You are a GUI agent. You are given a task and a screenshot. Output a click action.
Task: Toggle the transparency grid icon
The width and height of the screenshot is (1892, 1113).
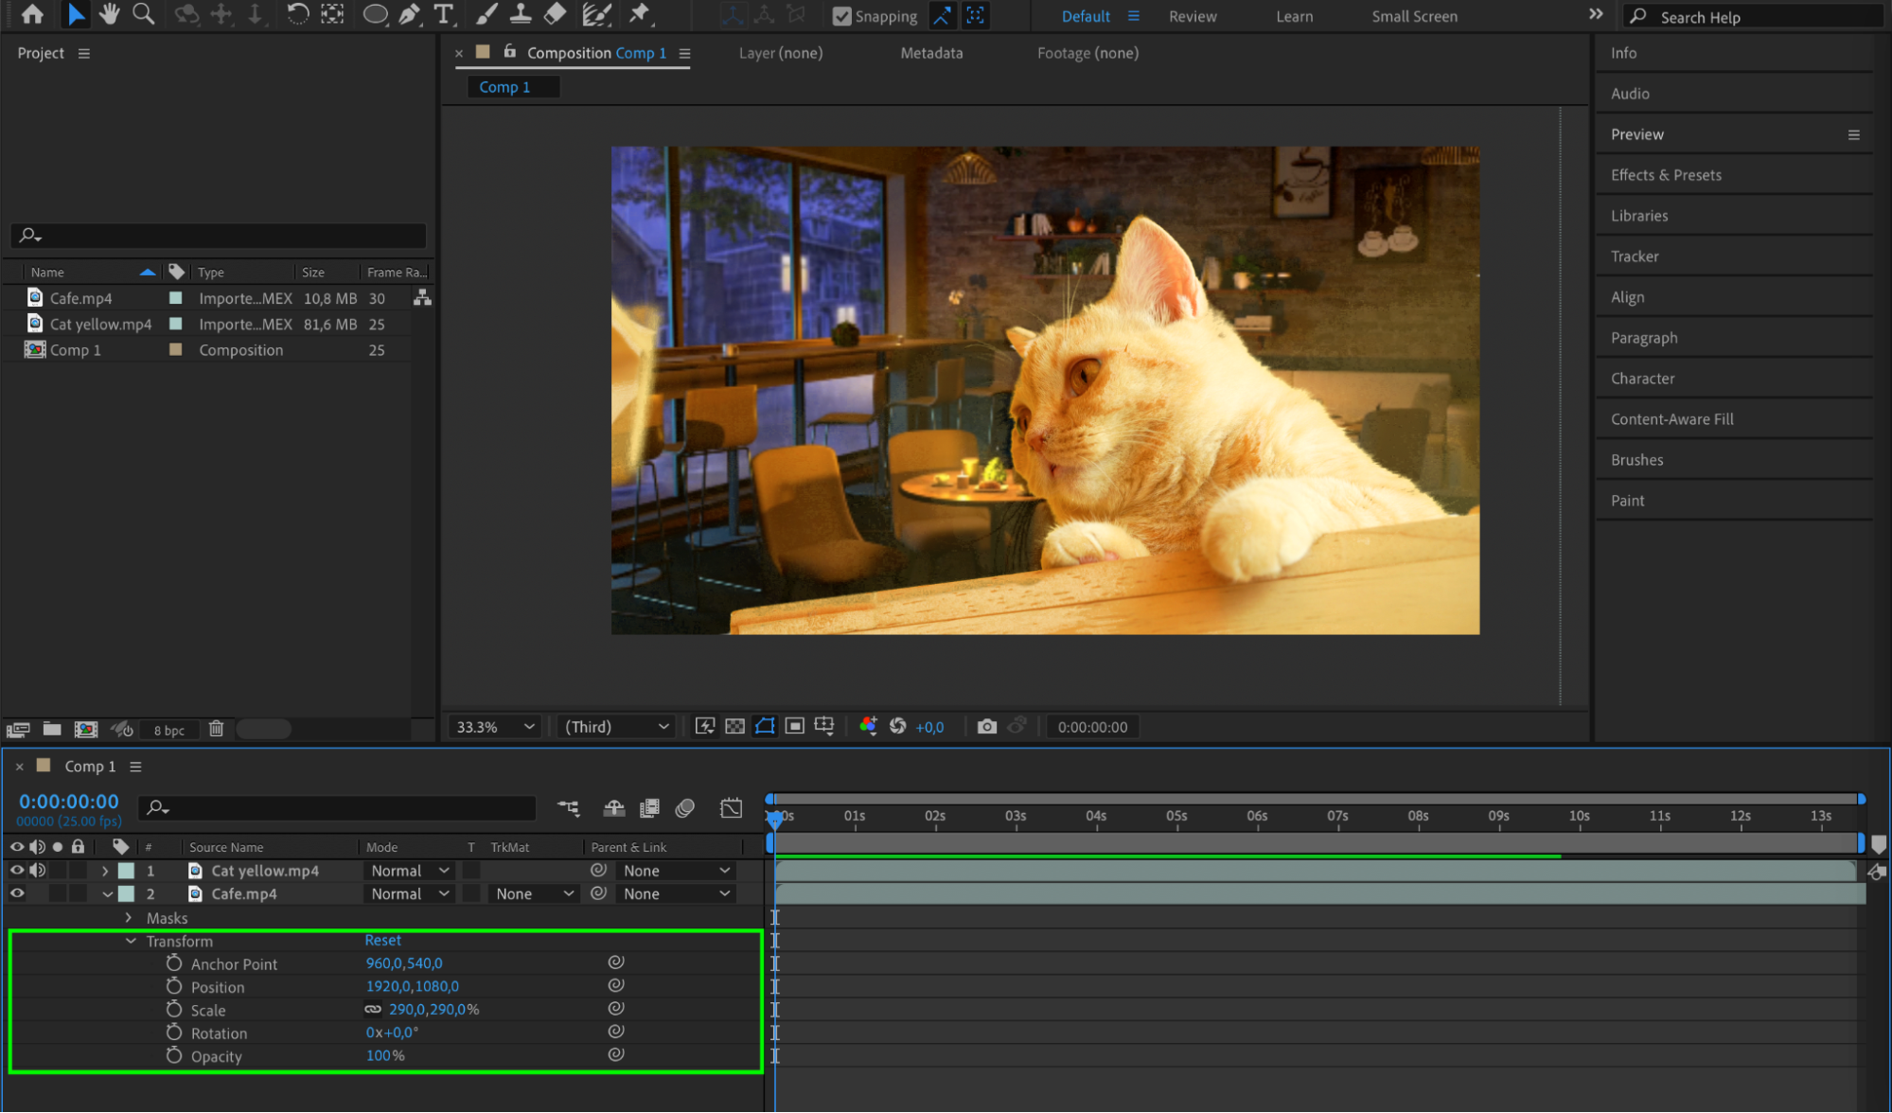734,727
